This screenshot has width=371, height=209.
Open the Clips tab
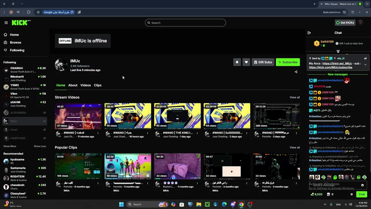click(x=98, y=85)
